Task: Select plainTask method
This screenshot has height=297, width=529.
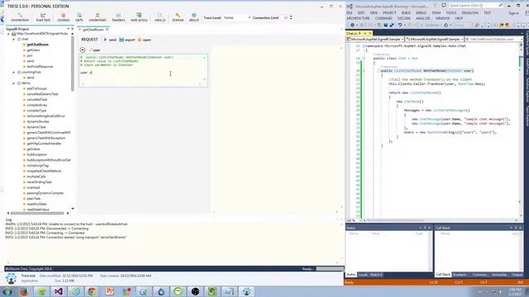Action: point(33,199)
